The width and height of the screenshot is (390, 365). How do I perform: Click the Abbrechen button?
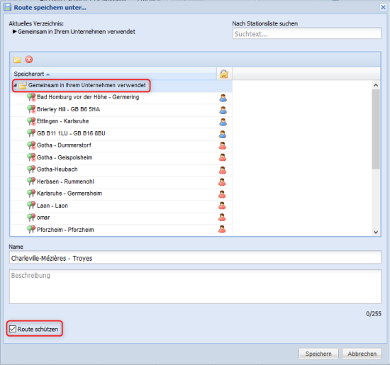pos(362,354)
